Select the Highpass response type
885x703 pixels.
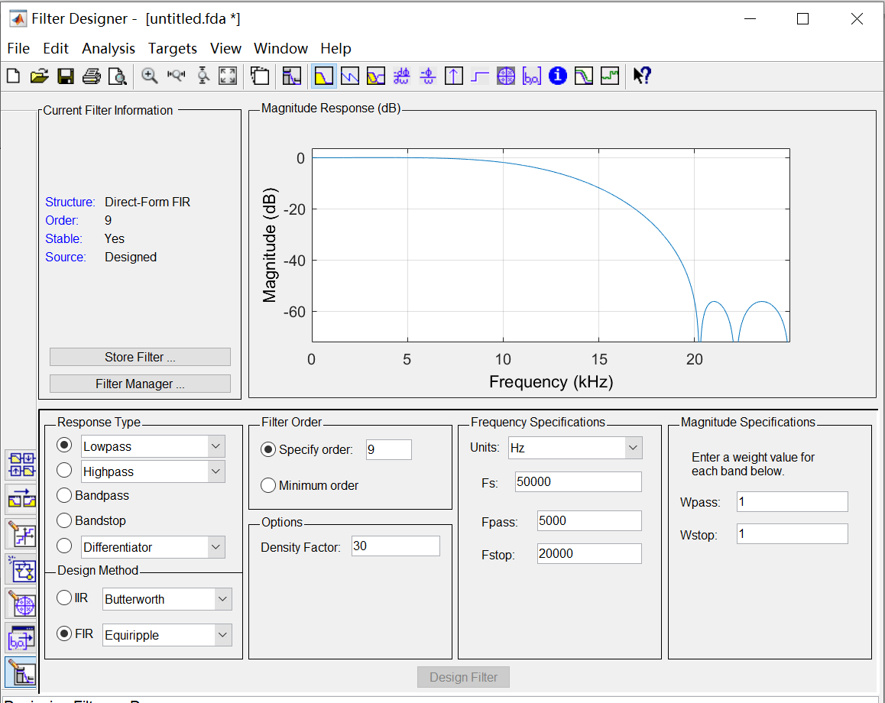pos(64,471)
